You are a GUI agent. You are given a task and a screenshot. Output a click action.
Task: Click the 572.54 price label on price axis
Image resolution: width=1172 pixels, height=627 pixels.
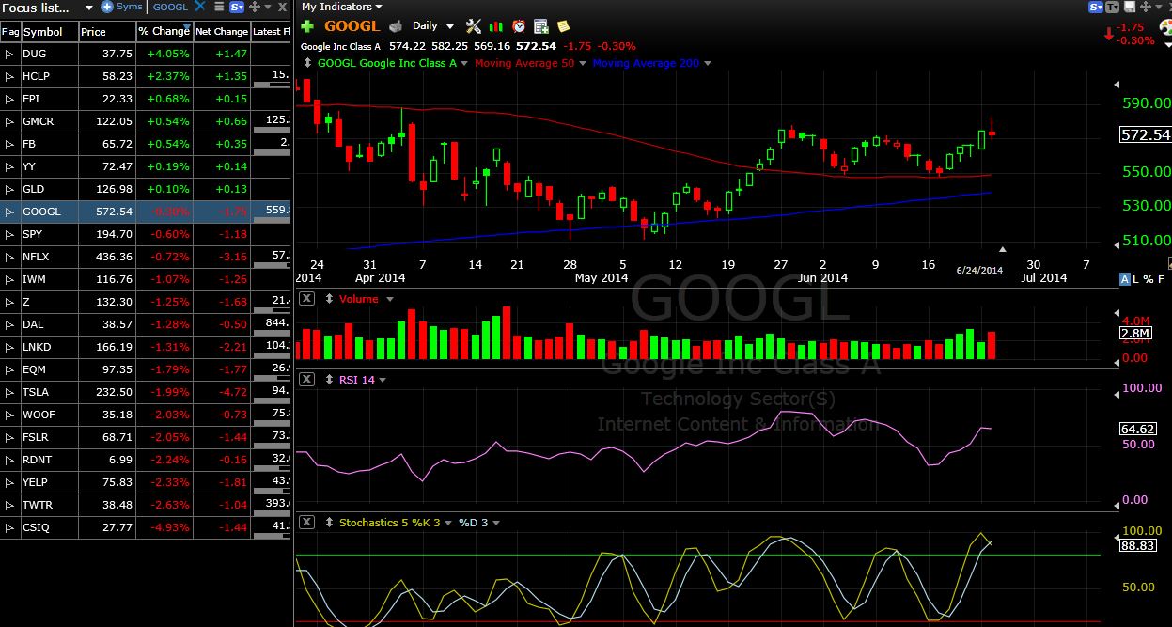[1145, 135]
